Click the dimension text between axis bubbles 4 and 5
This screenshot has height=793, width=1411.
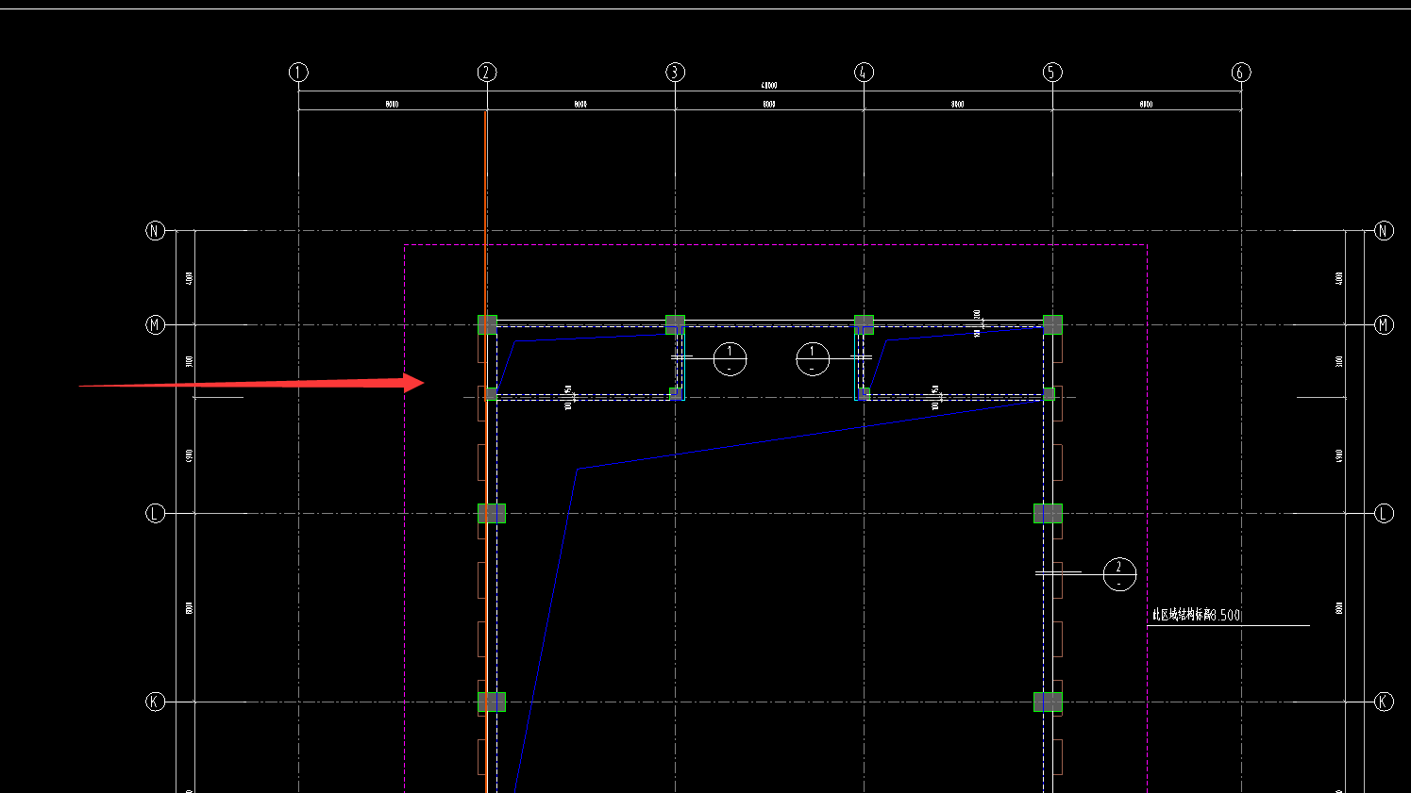click(958, 104)
